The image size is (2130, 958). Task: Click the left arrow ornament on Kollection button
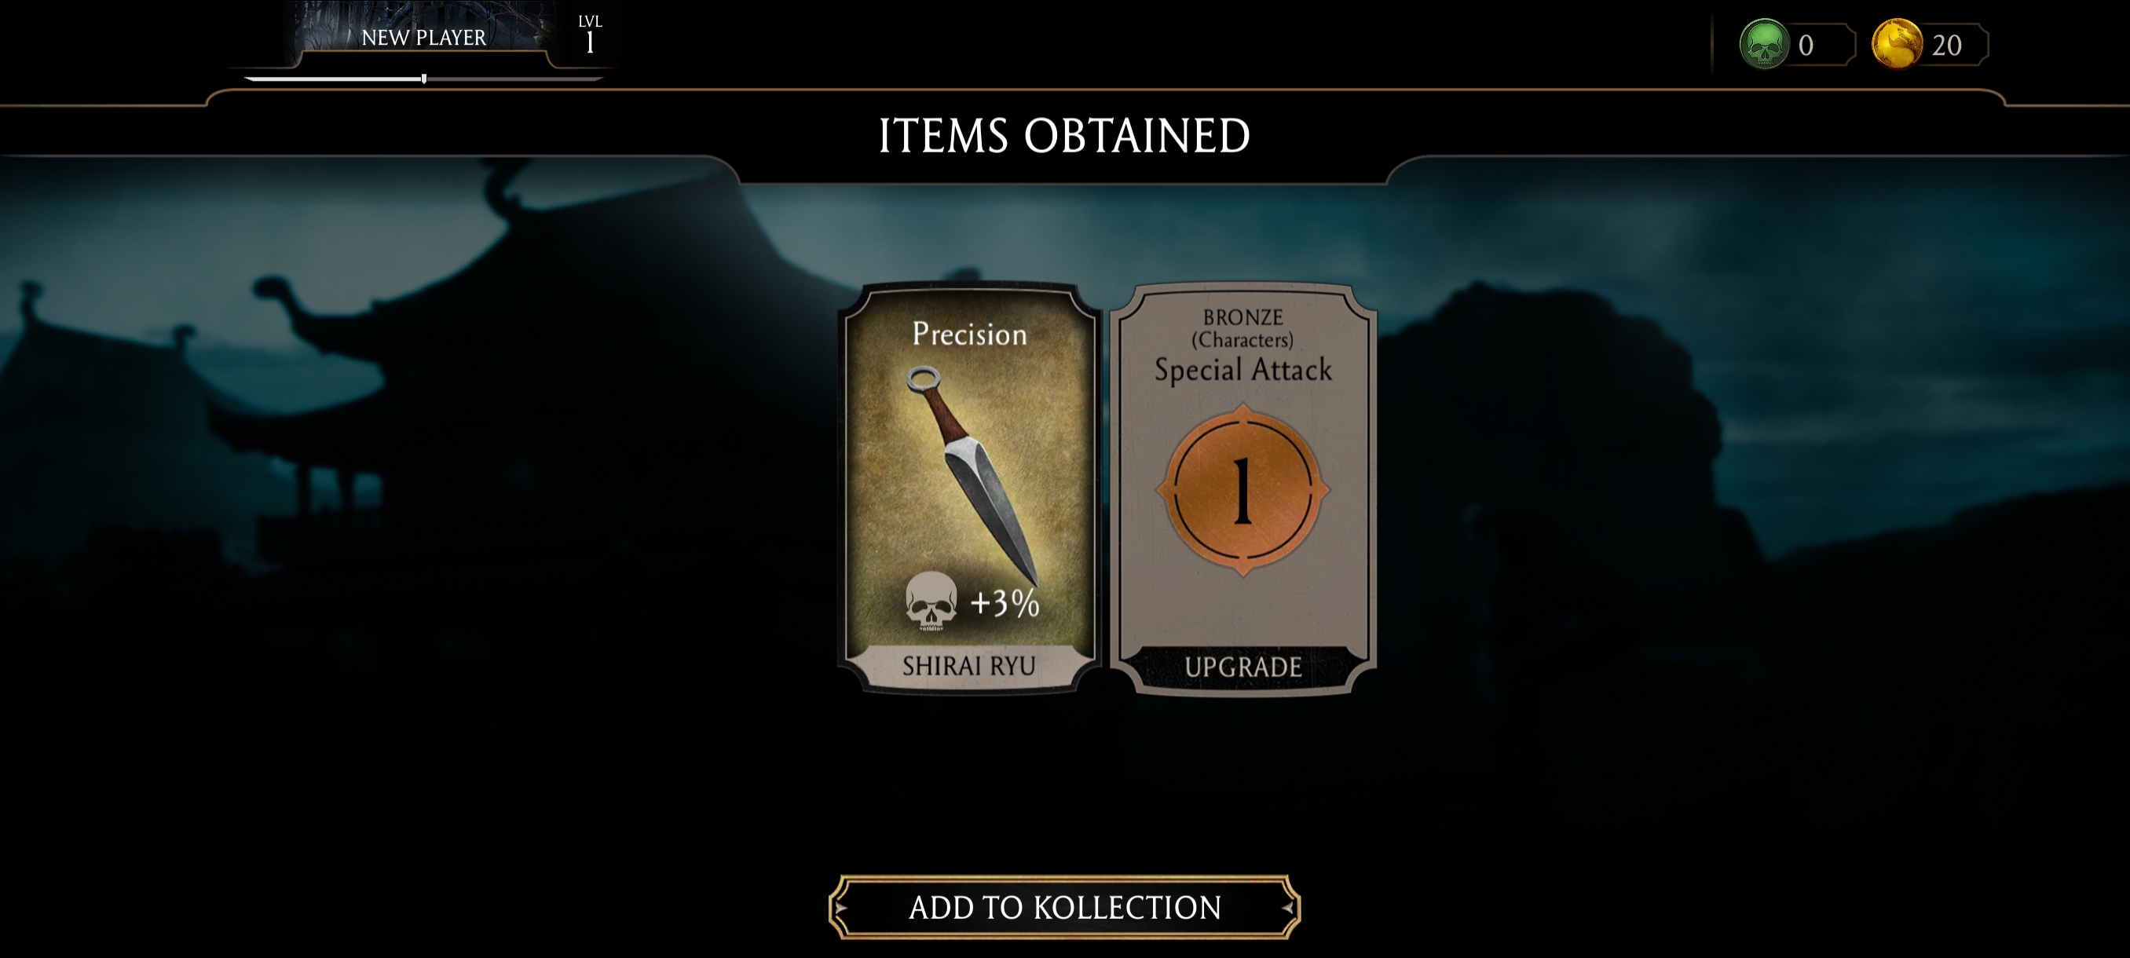point(842,907)
